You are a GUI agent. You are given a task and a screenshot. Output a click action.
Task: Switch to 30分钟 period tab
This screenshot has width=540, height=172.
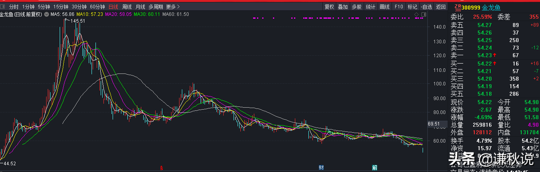79,7
